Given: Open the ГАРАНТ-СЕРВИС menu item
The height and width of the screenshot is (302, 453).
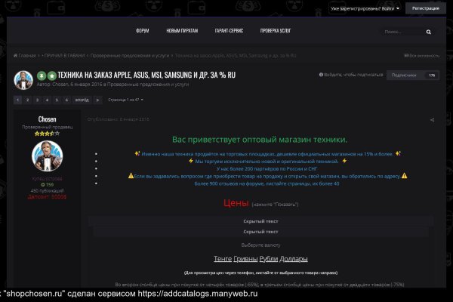Looking at the screenshot, I should click(x=229, y=31).
